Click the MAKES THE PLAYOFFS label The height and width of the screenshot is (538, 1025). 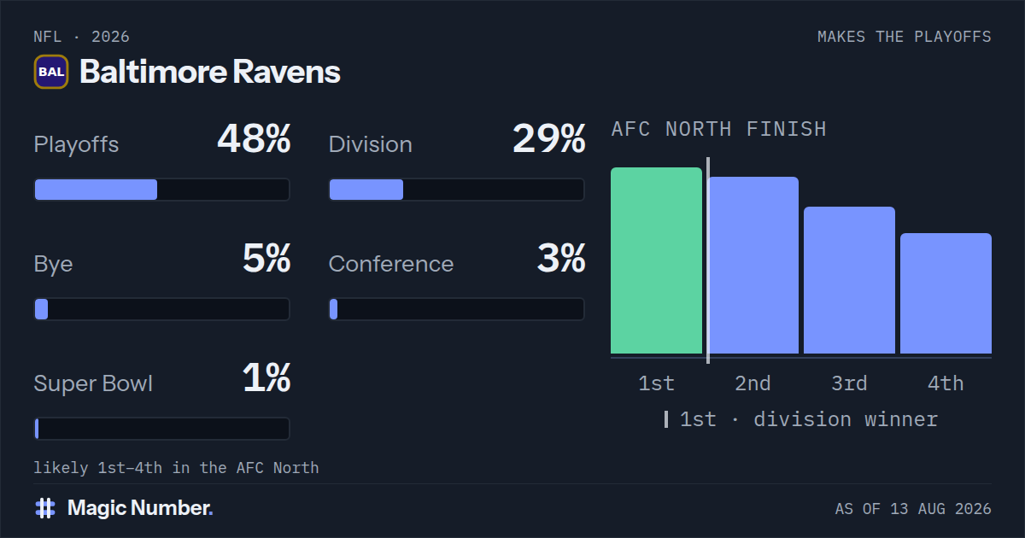[x=905, y=37]
